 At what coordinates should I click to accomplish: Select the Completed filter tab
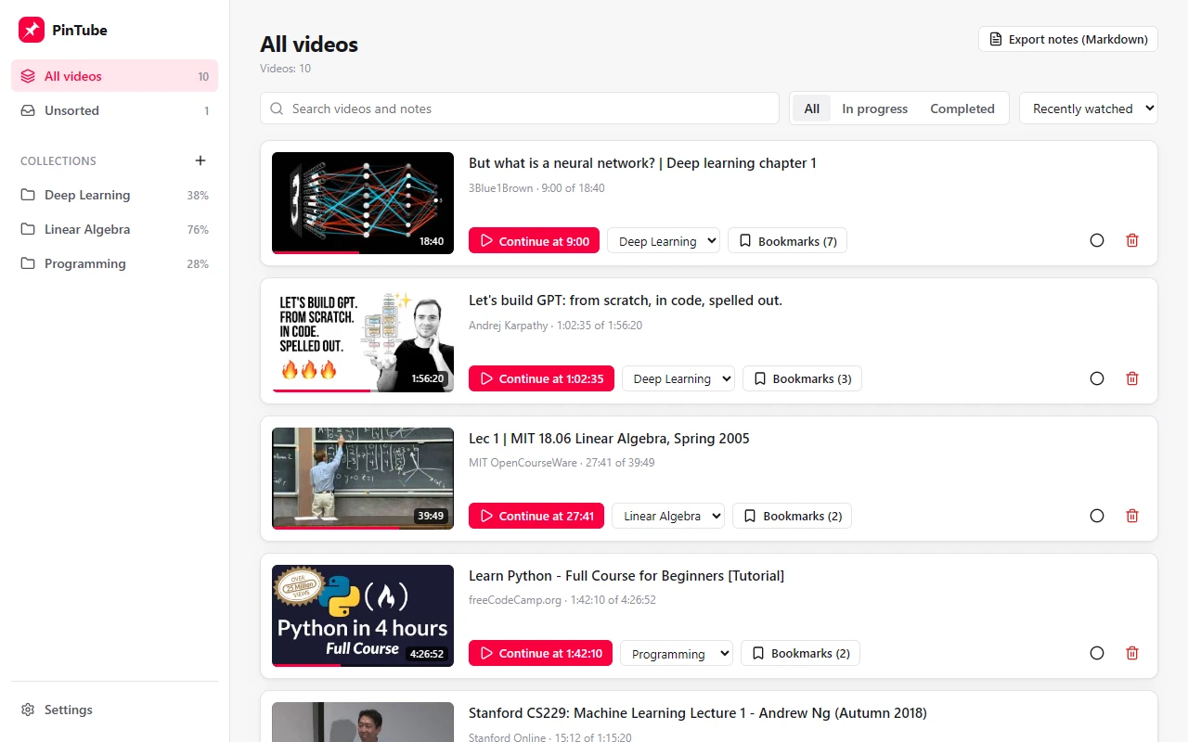[x=962, y=109]
